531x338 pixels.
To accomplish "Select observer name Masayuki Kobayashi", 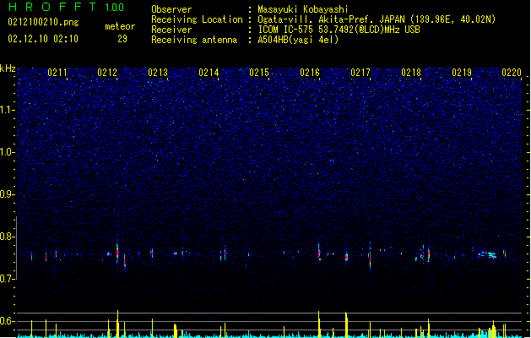I will coord(303,9).
